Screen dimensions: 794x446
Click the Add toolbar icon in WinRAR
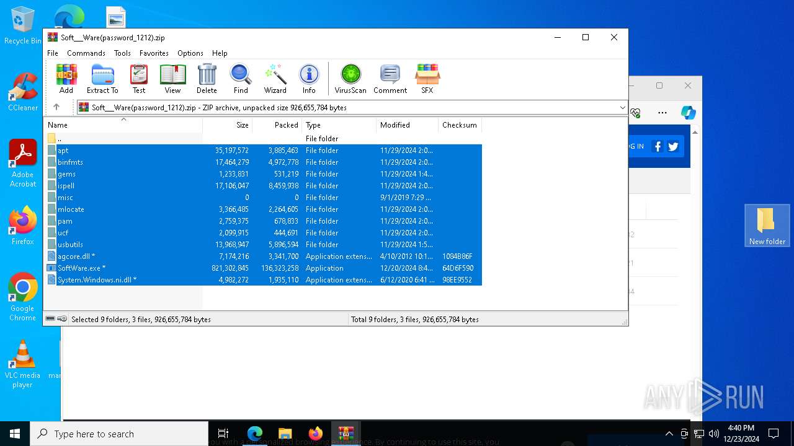tap(66, 79)
